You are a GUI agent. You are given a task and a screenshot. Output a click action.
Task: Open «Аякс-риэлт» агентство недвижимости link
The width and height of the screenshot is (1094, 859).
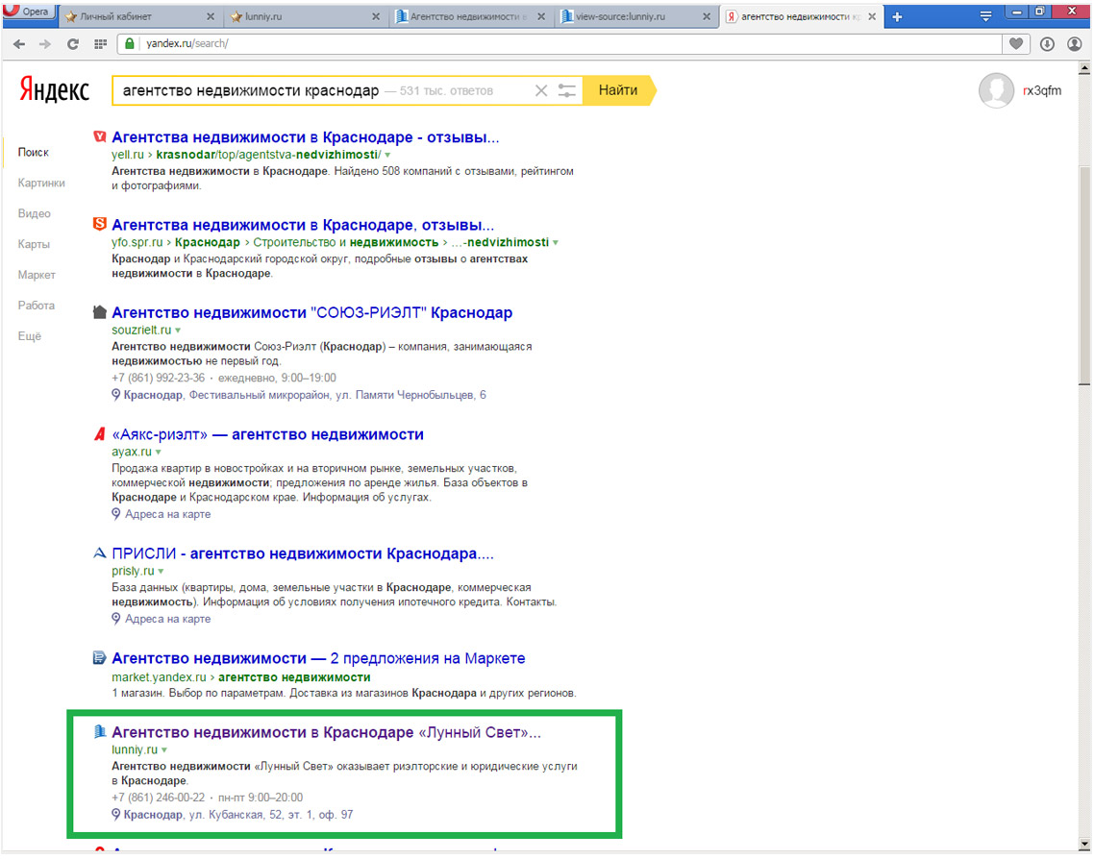point(268,434)
